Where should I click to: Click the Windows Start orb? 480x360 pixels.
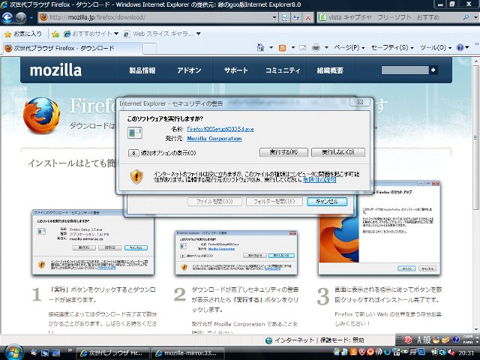coord(13,352)
